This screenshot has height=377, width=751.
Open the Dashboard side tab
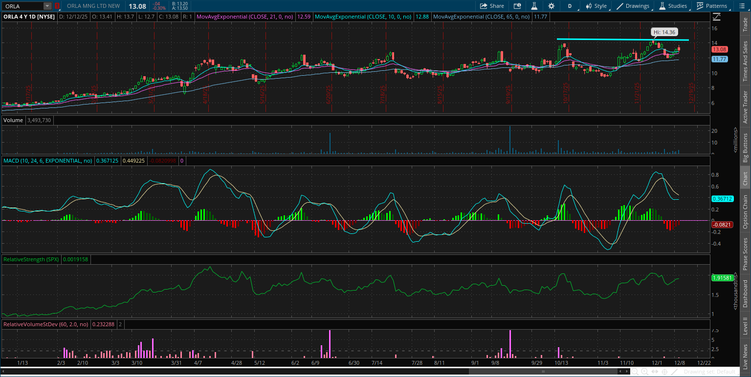[x=745, y=293]
